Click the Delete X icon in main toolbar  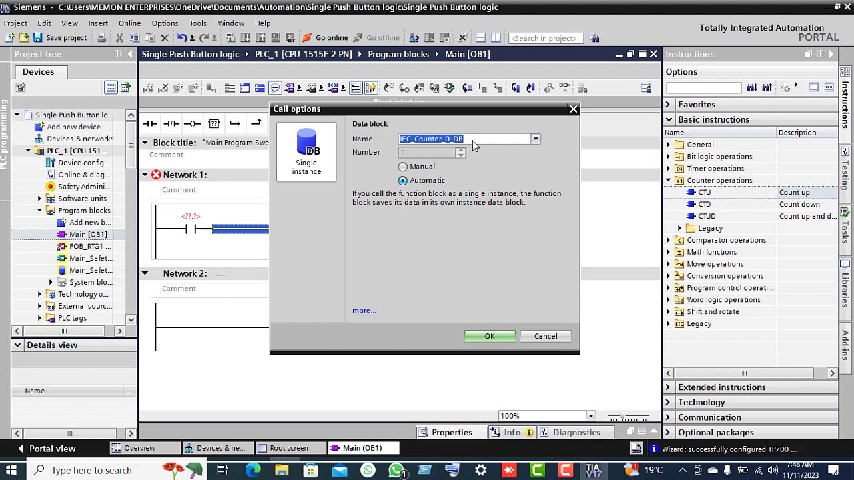(165, 38)
